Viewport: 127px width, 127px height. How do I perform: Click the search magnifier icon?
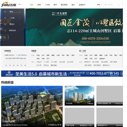[x=119, y=5]
